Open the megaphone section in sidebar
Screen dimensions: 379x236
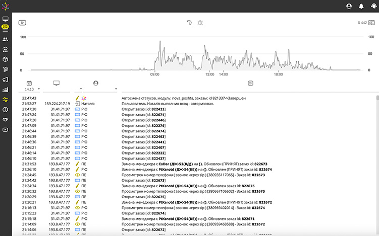(5, 80)
